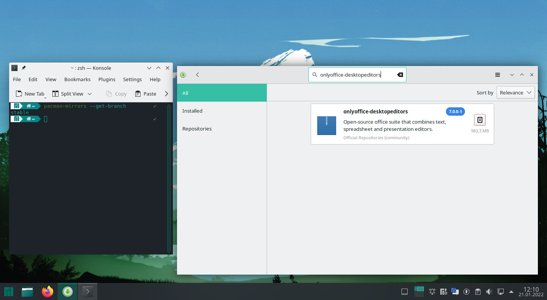Open Bookmarks menu in Konsole
547x300 pixels.
(77, 79)
